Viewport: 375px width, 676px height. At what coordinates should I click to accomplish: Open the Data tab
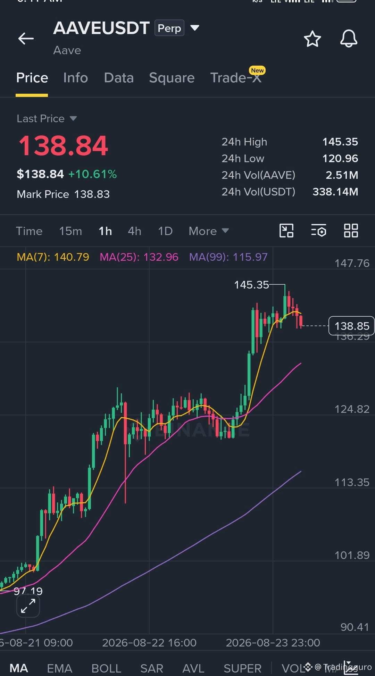tap(119, 78)
